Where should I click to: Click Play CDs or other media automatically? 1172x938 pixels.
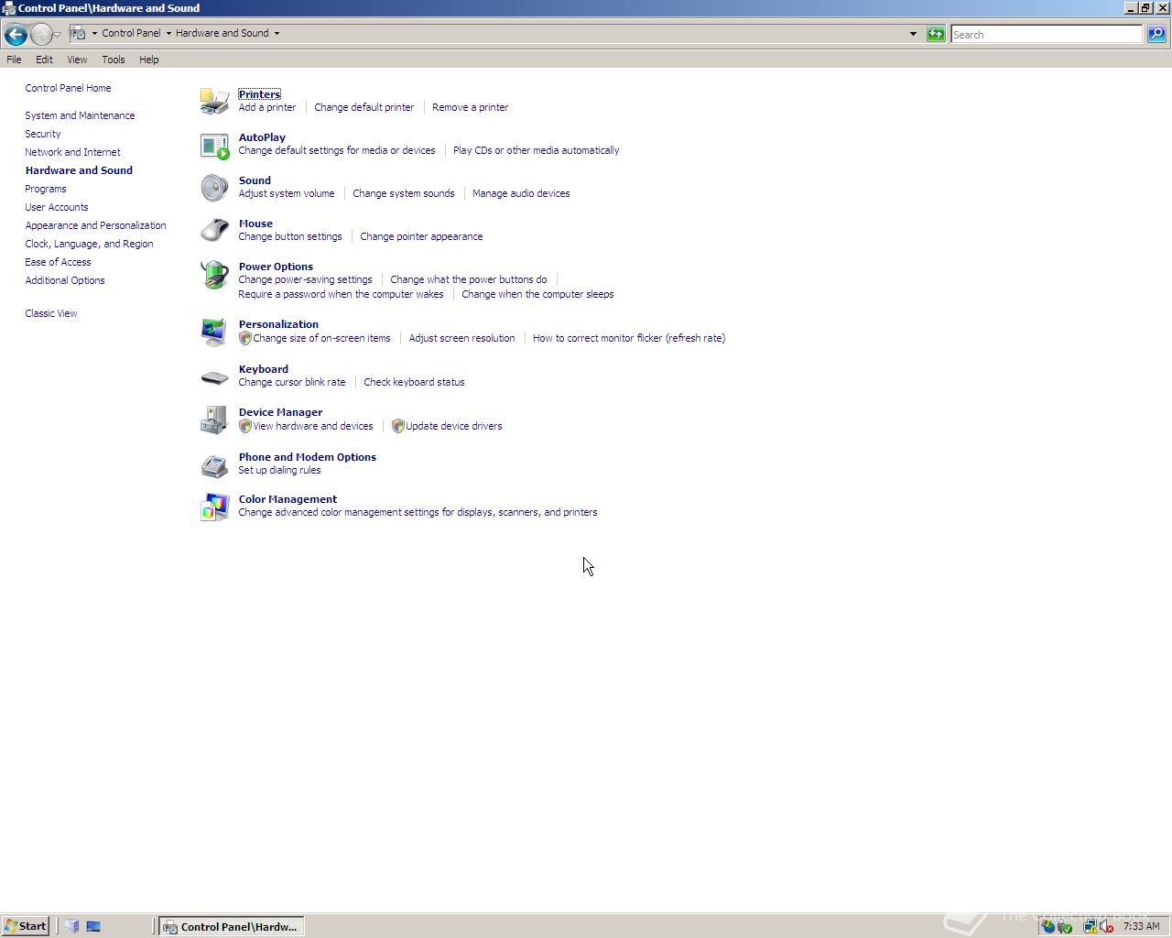click(536, 150)
